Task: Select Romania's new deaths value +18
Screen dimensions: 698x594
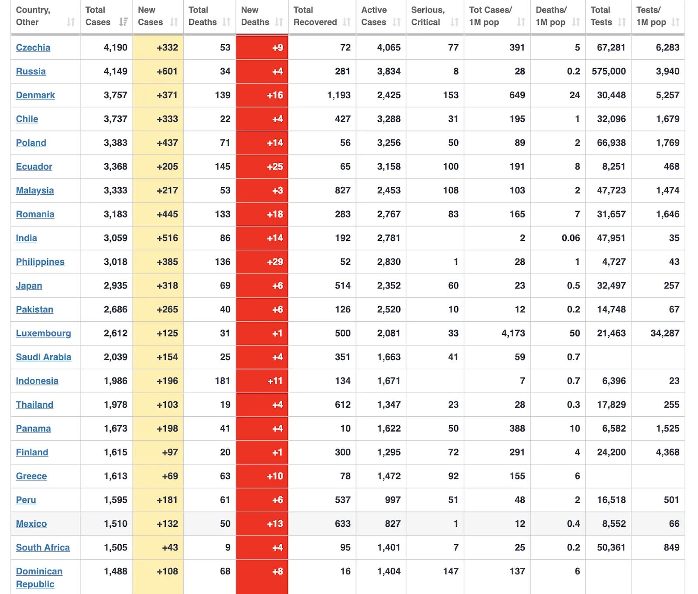Action: coord(275,214)
